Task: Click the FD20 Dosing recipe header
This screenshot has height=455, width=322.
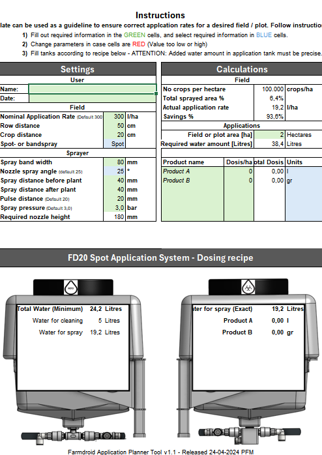Action: click(161, 257)
